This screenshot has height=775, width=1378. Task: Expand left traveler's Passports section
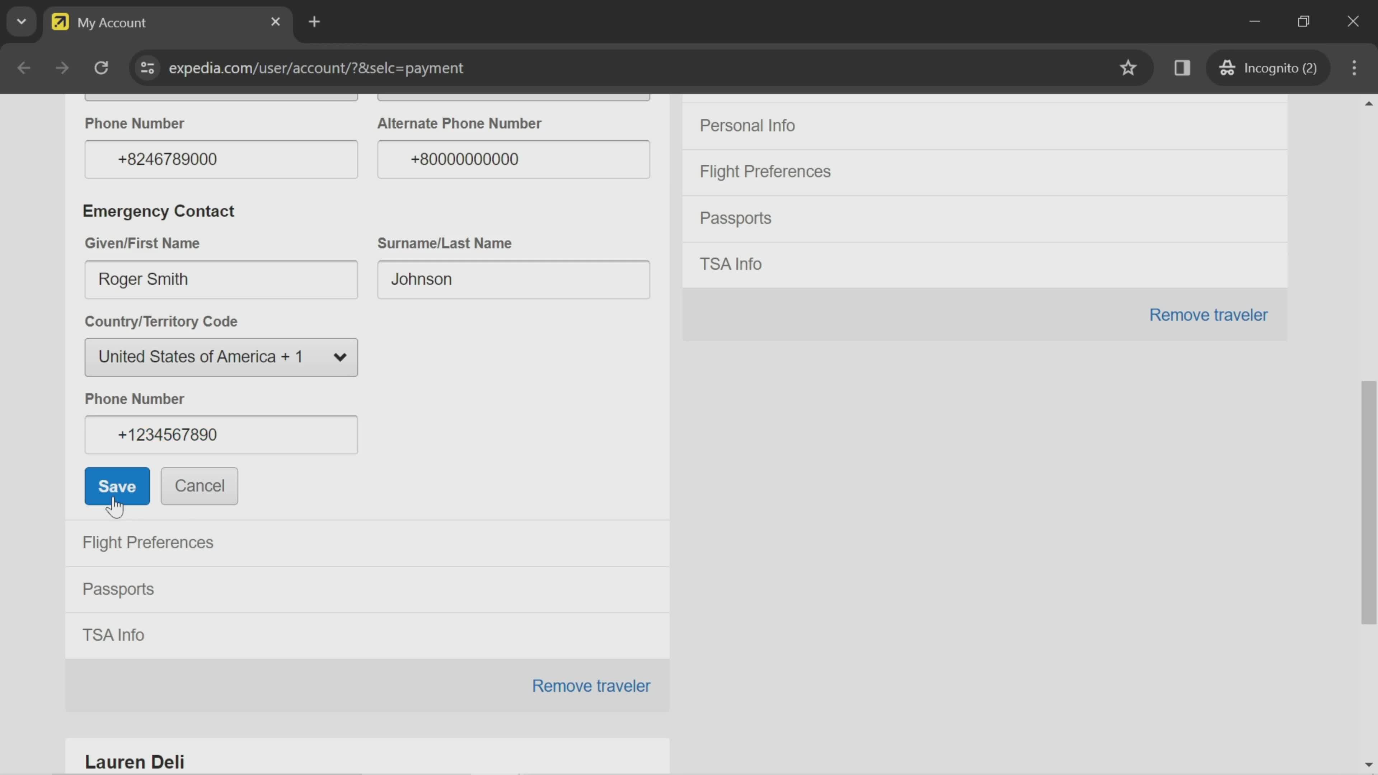(x=367, y=590)
